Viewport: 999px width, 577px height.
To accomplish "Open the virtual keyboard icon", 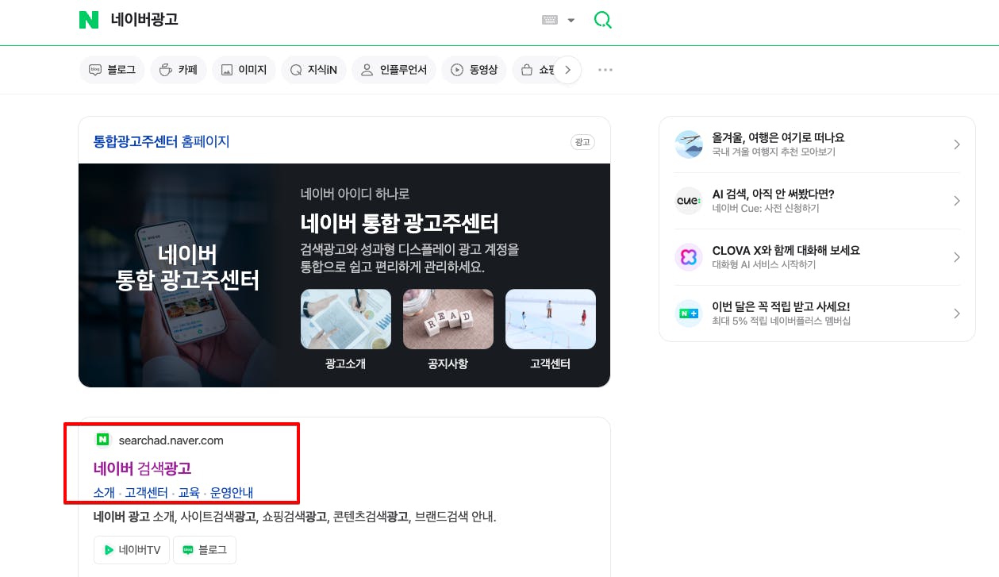I will pyautogui.click(x=550, y=20).
